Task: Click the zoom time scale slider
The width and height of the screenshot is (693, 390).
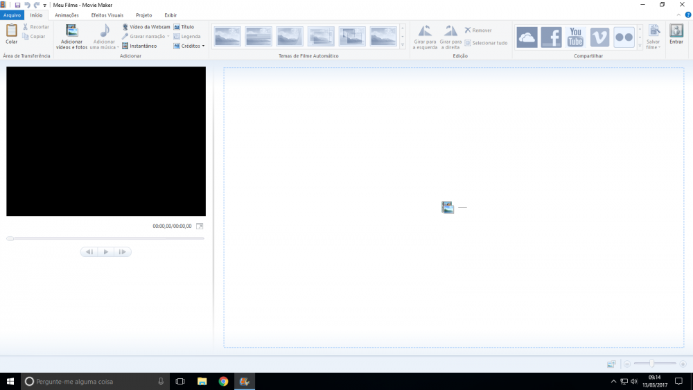Action: (x=651, y=364)
